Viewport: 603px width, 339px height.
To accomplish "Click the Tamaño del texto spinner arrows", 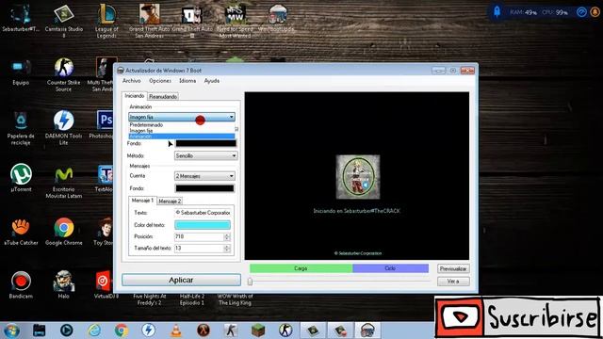I will [227, 249].
